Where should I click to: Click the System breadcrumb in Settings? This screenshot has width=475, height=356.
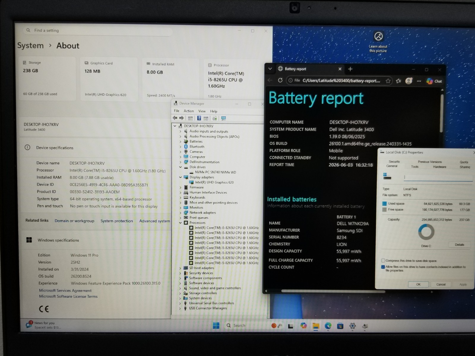[x=30, y=45]
